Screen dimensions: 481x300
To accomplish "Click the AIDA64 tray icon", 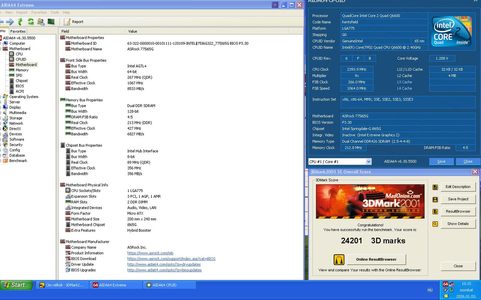I will click(445, 284).
